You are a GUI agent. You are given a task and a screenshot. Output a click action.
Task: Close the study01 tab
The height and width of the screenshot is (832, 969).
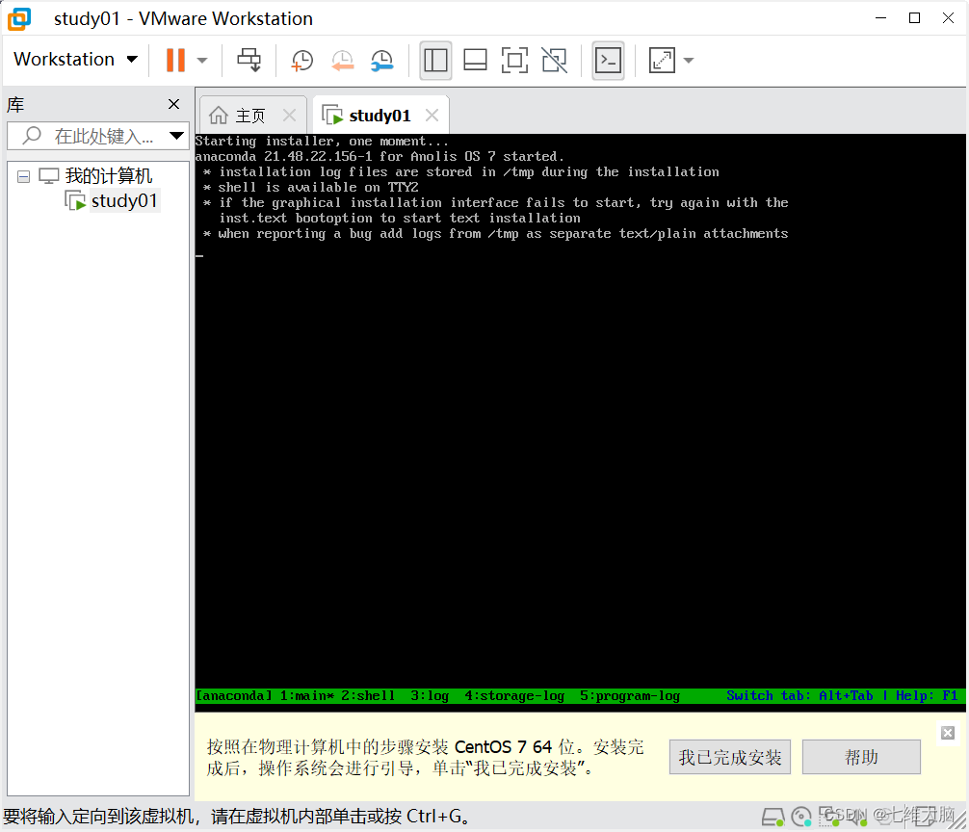tap(432, 115)
